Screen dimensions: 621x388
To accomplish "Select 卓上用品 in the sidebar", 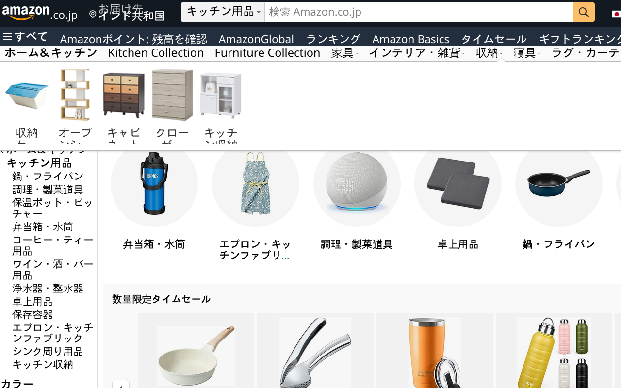I will click(x=33, y=301).
